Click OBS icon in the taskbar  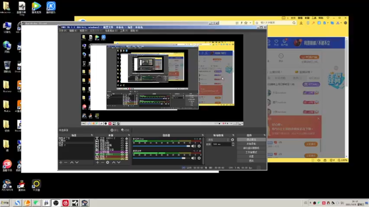(x=56, y=203)
